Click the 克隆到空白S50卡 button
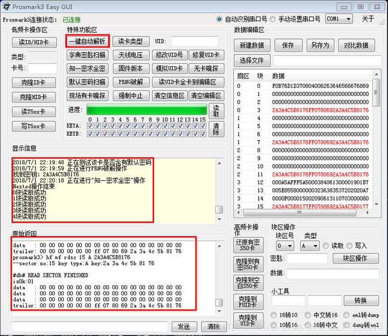The width and height of the screenshot is (388, 336). tap(248, 283)
